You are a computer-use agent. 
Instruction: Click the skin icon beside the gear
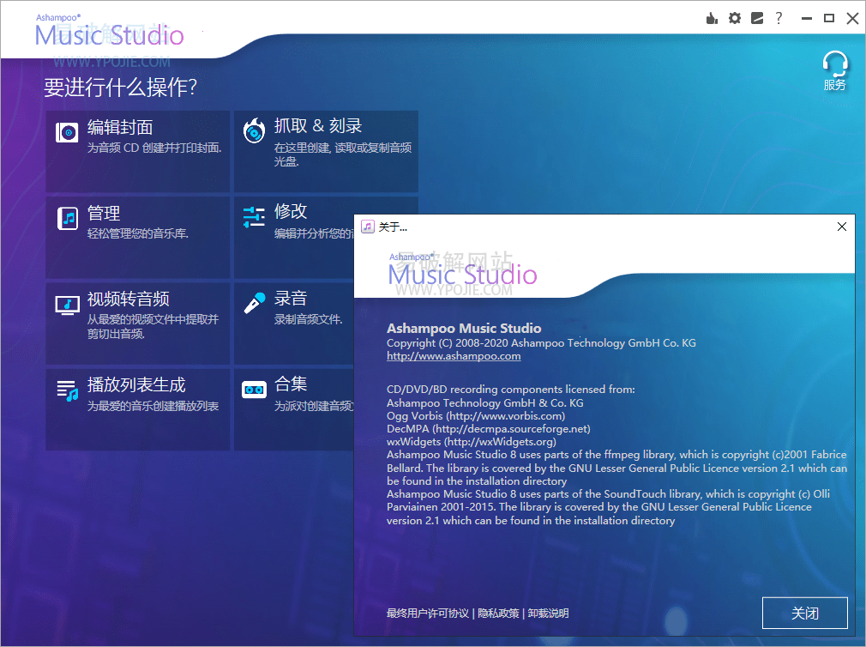tap(756, 18)
